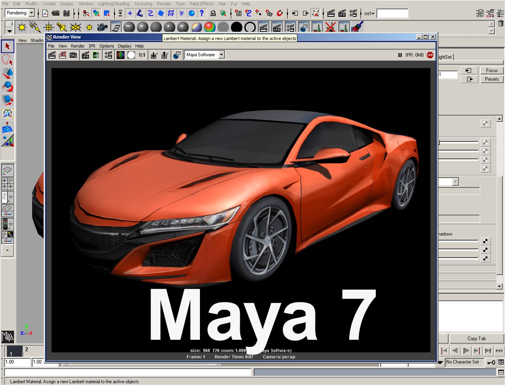Open the Lighting/Shading menu
Viewport: 505px width, 385px height.
pyautogui.click(x=114, y=4)
